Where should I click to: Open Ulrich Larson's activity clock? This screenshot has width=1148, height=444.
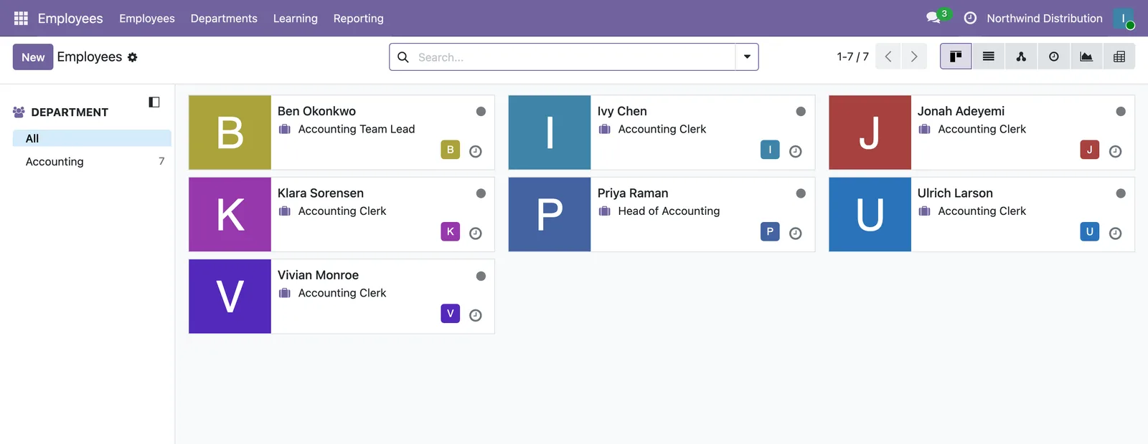[x=1116, y=233]
